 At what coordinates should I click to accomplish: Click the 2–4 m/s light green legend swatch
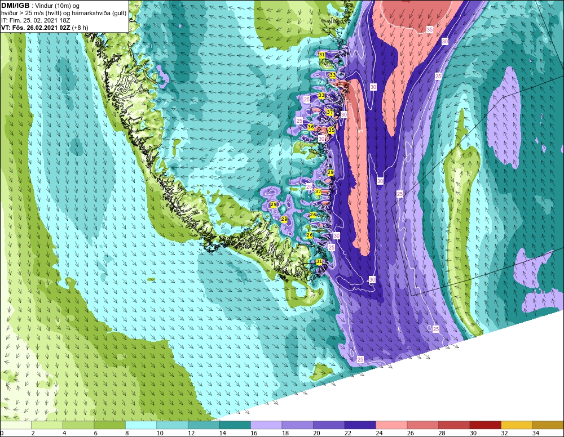47,425
